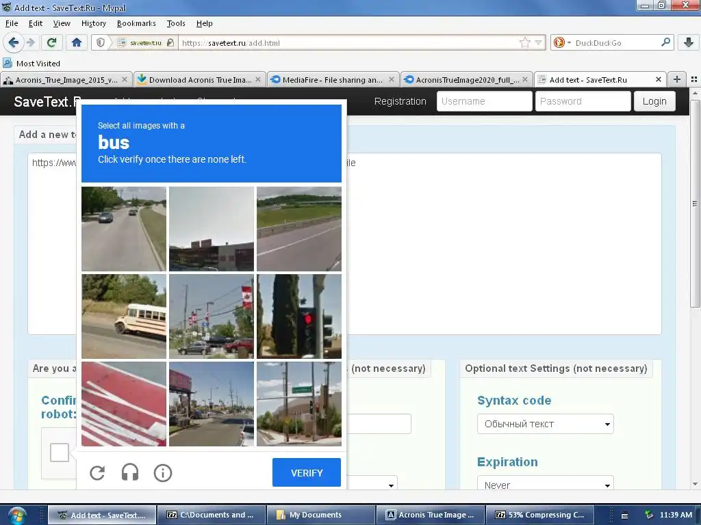Switch to the Download Acronis True Image tab
This screenshot has height=525, width=701.
click(x=200, y=79)
